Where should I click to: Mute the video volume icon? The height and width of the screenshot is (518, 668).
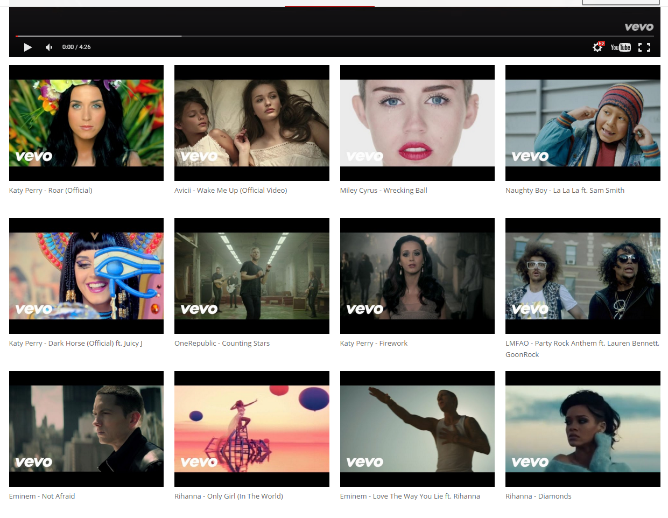click(x=49, y=47)
